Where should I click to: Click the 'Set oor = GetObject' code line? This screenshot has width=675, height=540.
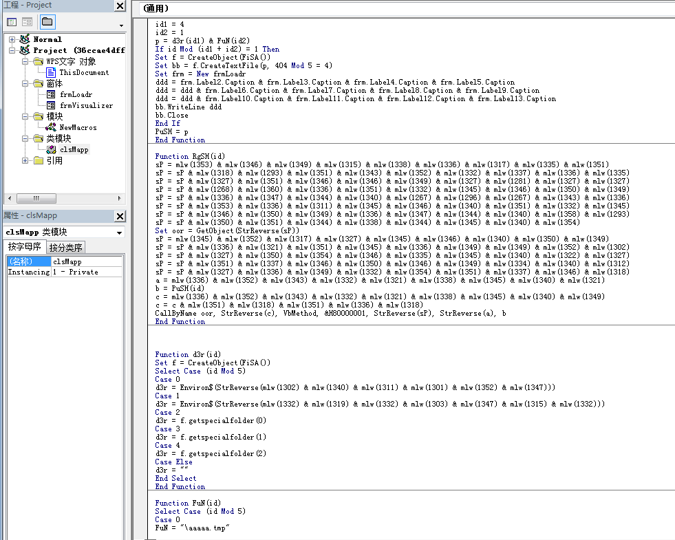point(227,230)
